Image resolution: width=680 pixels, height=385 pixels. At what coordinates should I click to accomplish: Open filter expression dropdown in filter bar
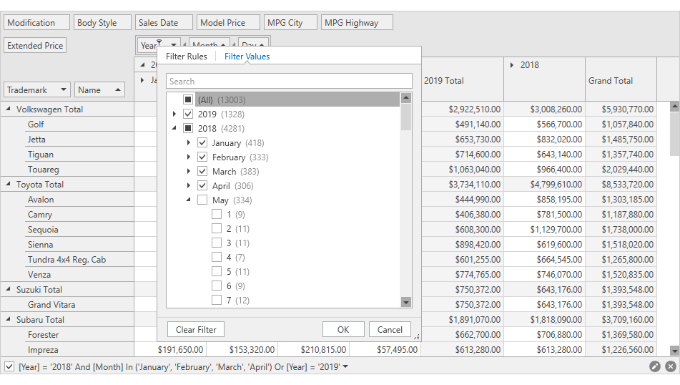pos(345,367)
